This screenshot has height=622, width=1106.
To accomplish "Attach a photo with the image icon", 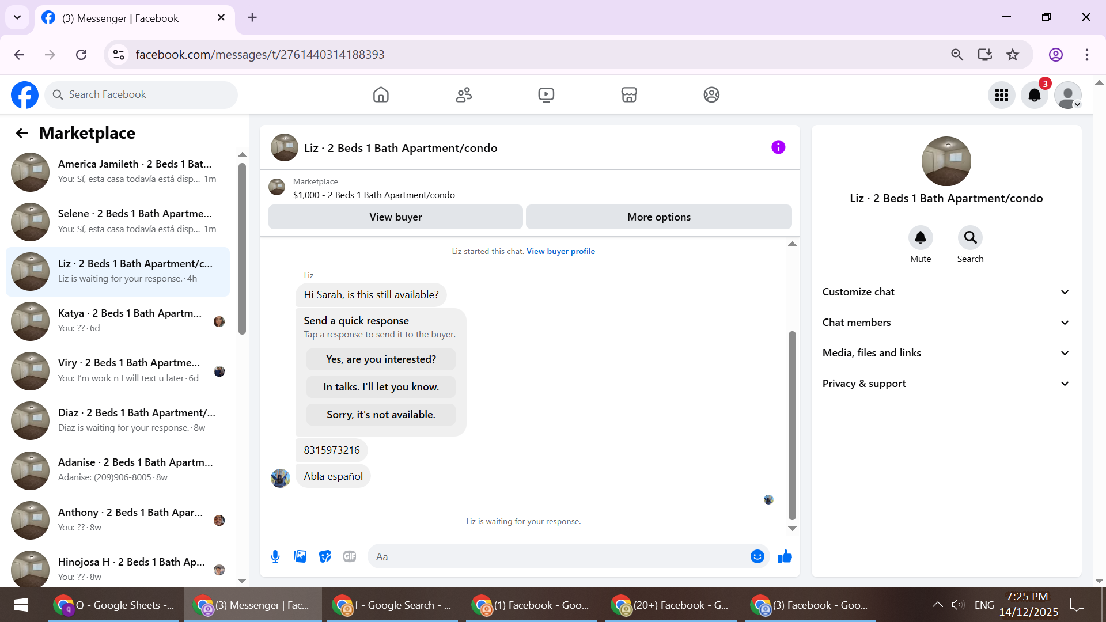I will click(x=300, y=556).
